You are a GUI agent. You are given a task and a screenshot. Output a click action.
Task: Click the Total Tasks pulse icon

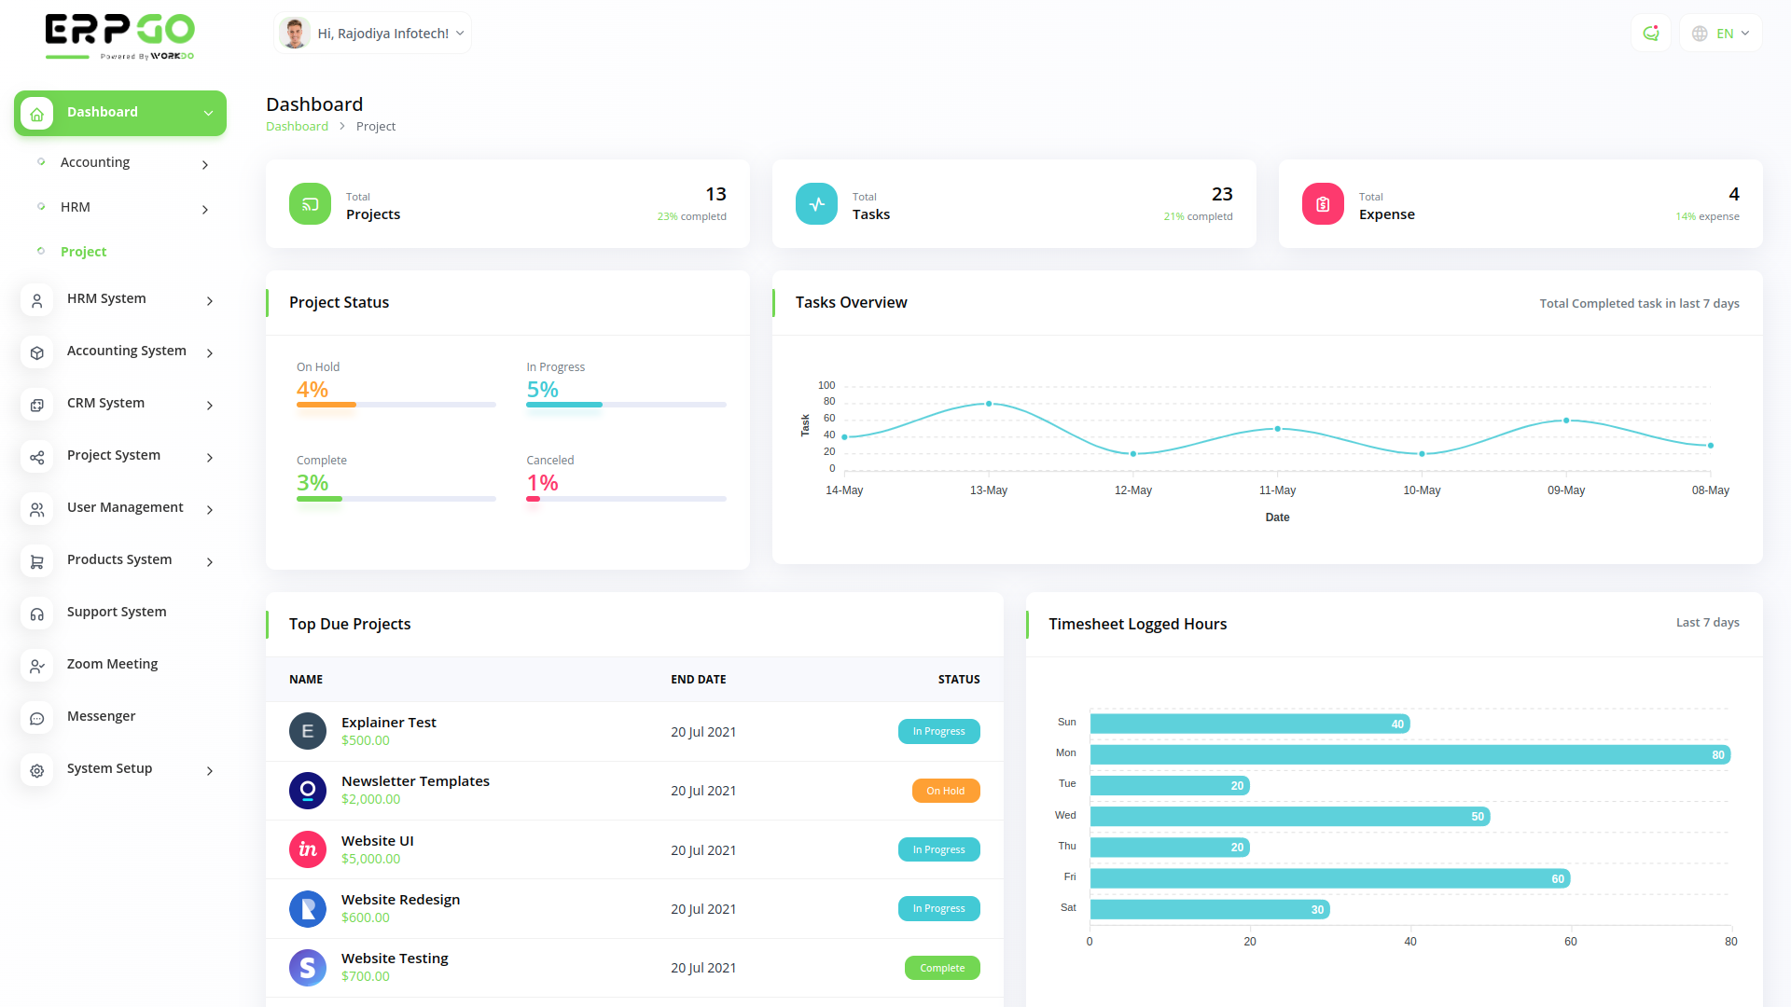tap(816, 204)
